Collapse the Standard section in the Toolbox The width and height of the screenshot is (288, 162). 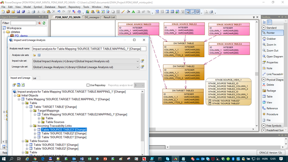click(264, 27)
